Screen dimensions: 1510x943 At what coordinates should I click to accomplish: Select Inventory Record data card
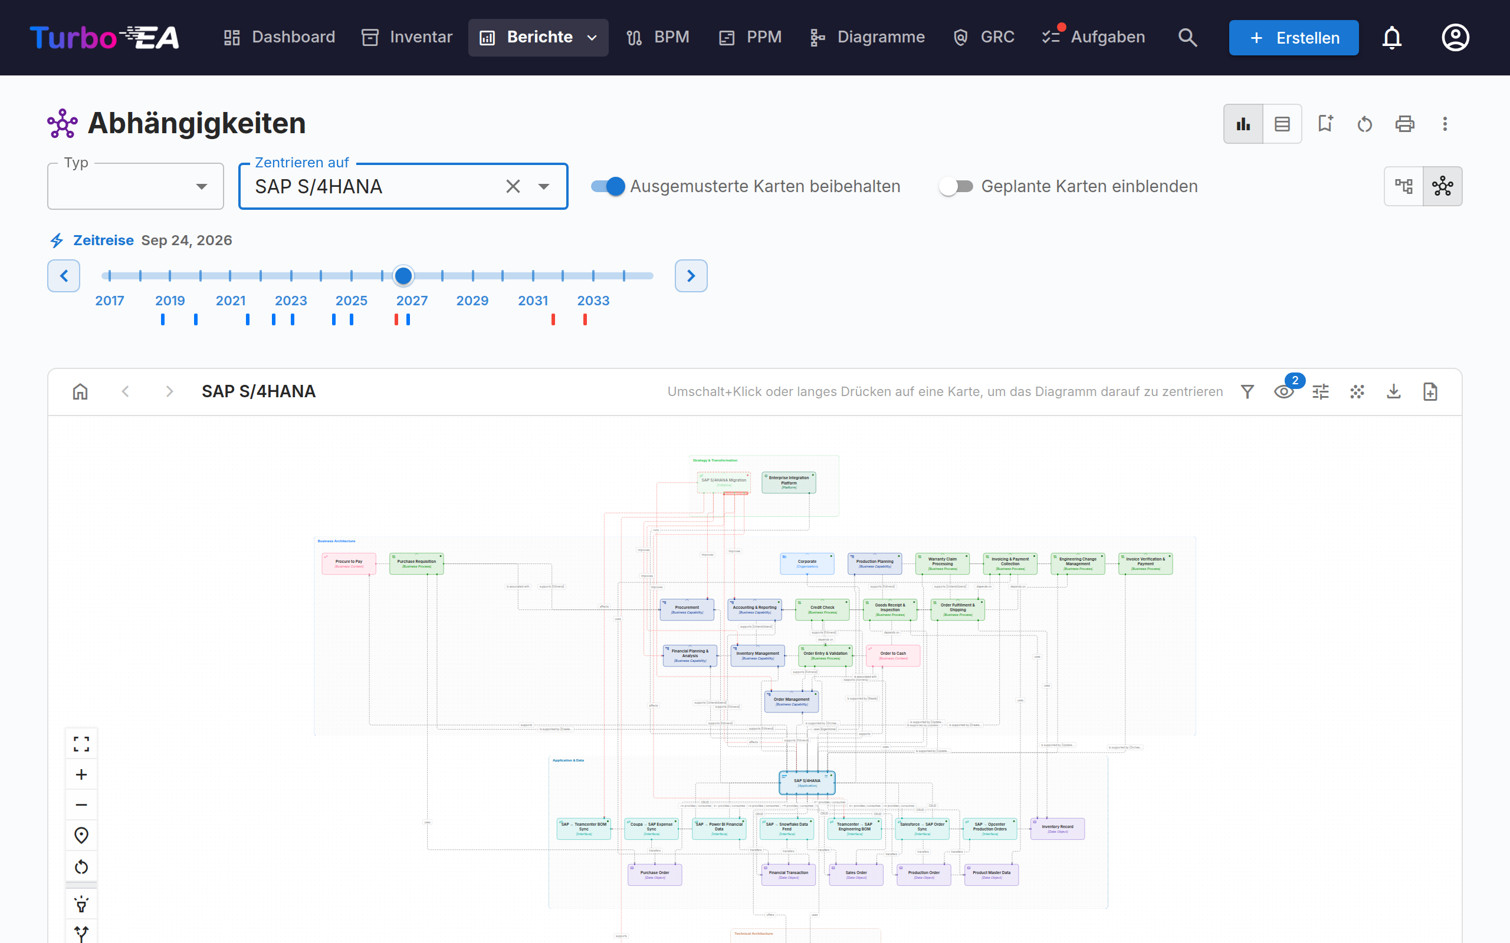point(1058,829)
